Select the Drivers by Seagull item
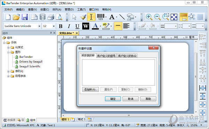The image size is (209, 129). point(31,62)
